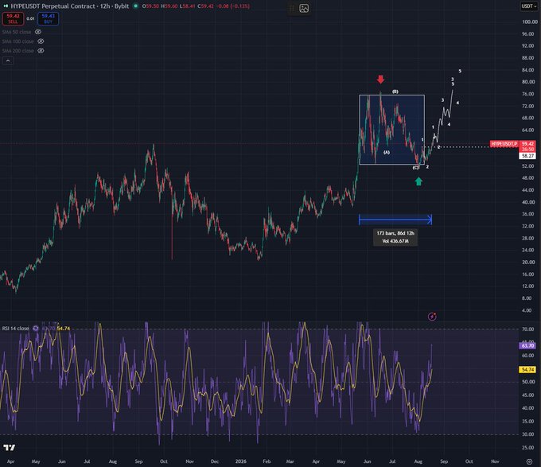541x467 pixels.
Task: Click the O59.50 open value in header
Action: (x=150, y=6)
